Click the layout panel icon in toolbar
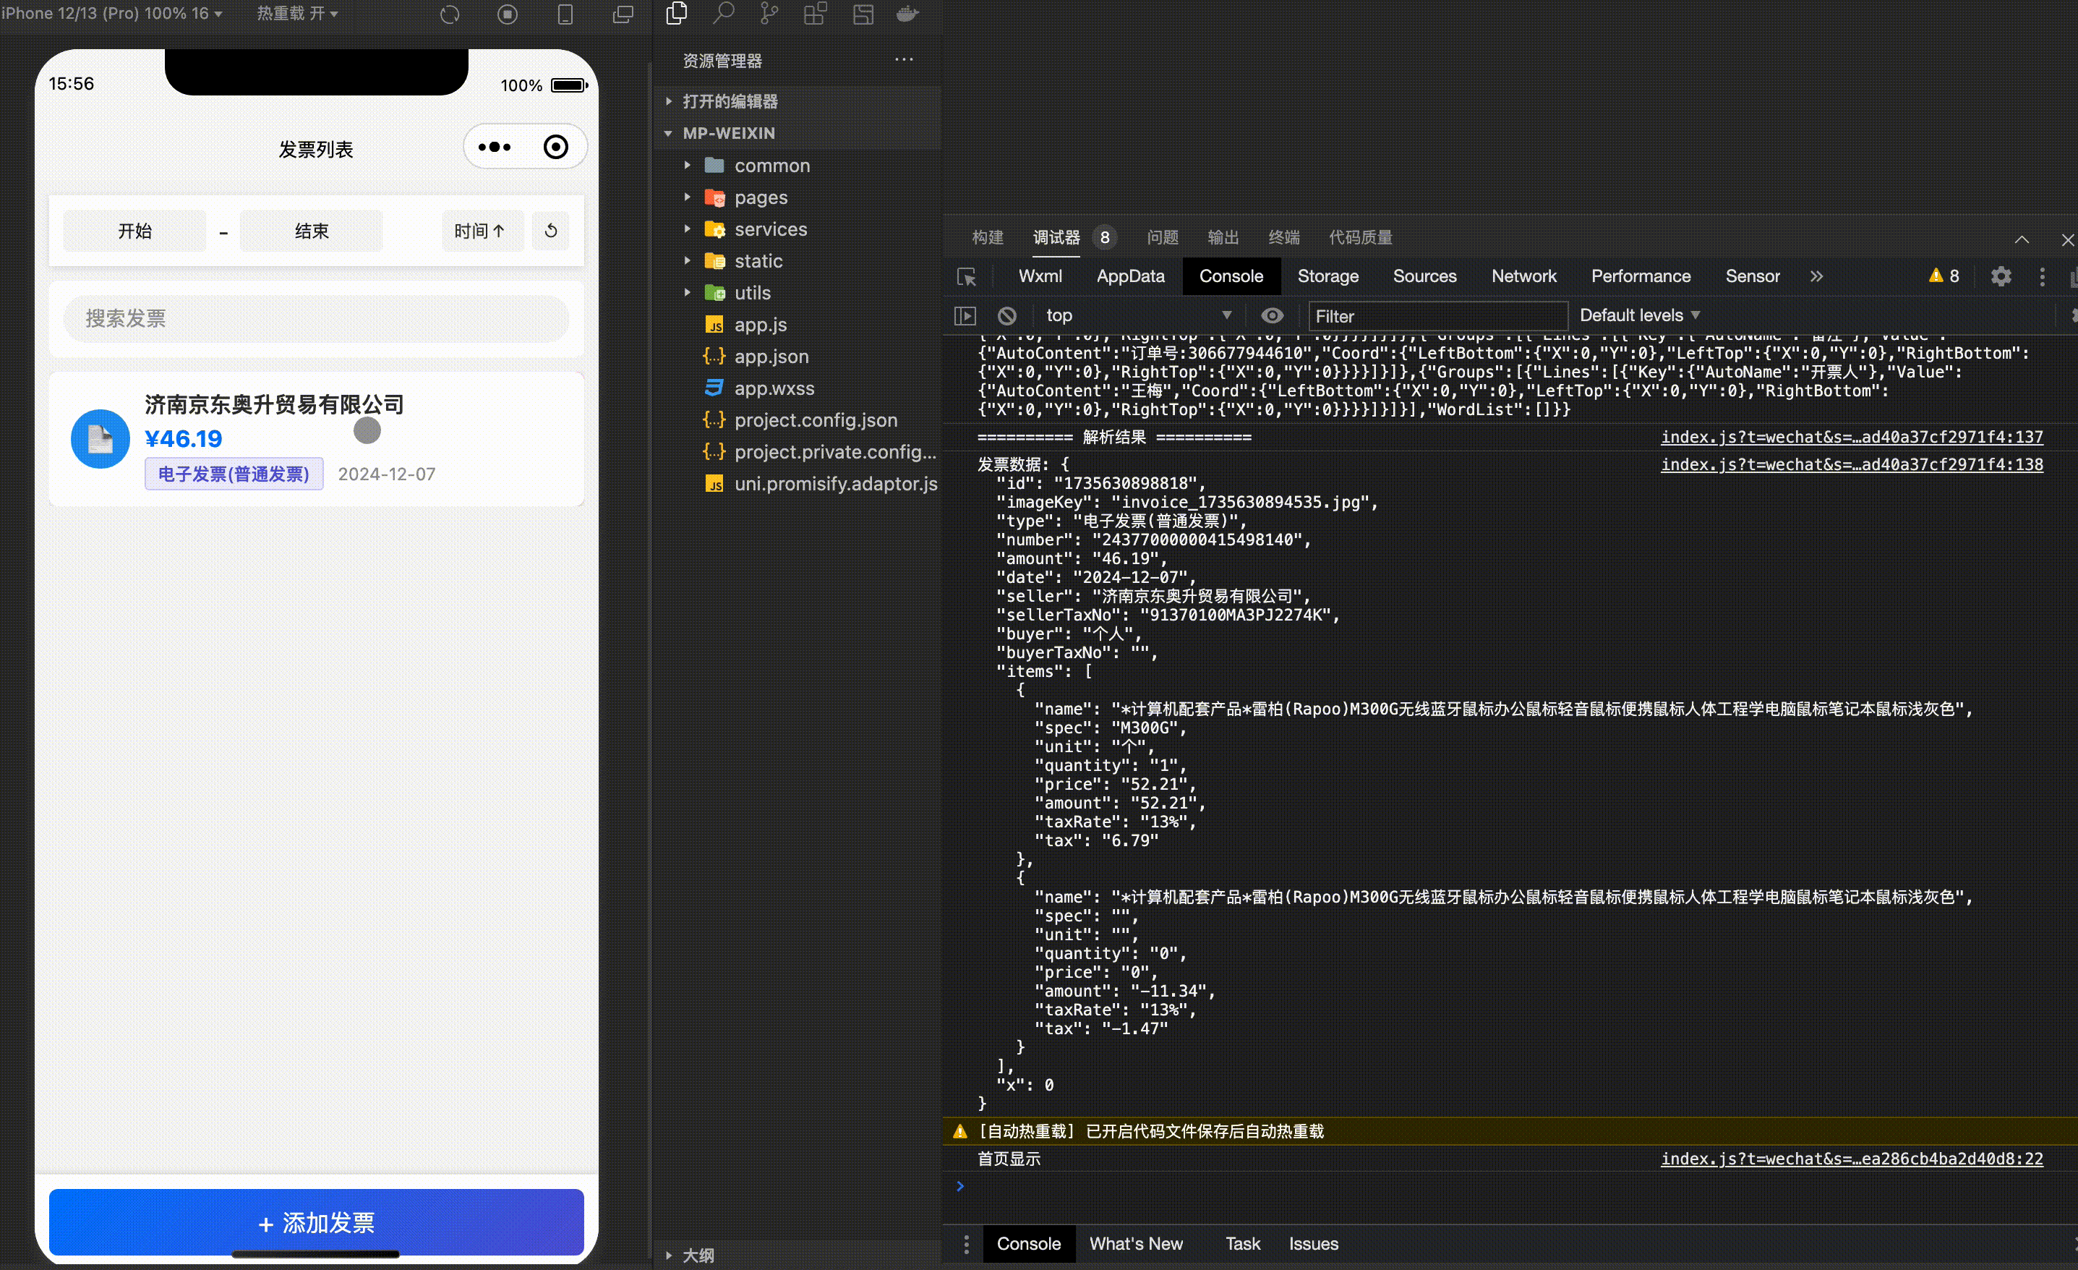This screenshot has height=1270, width=2078. point(863,14)
